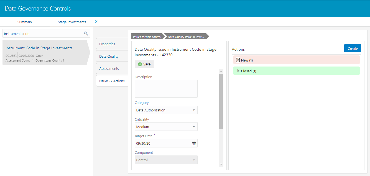370x176 pixels.
Task: Click the search magnifier icon
Action: point(86,34)
